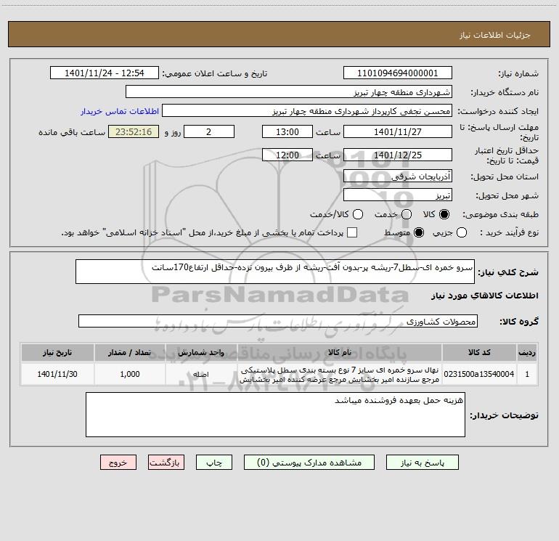Click the unit cell اصله
This screenshot has height=541, width=559.
201,374
